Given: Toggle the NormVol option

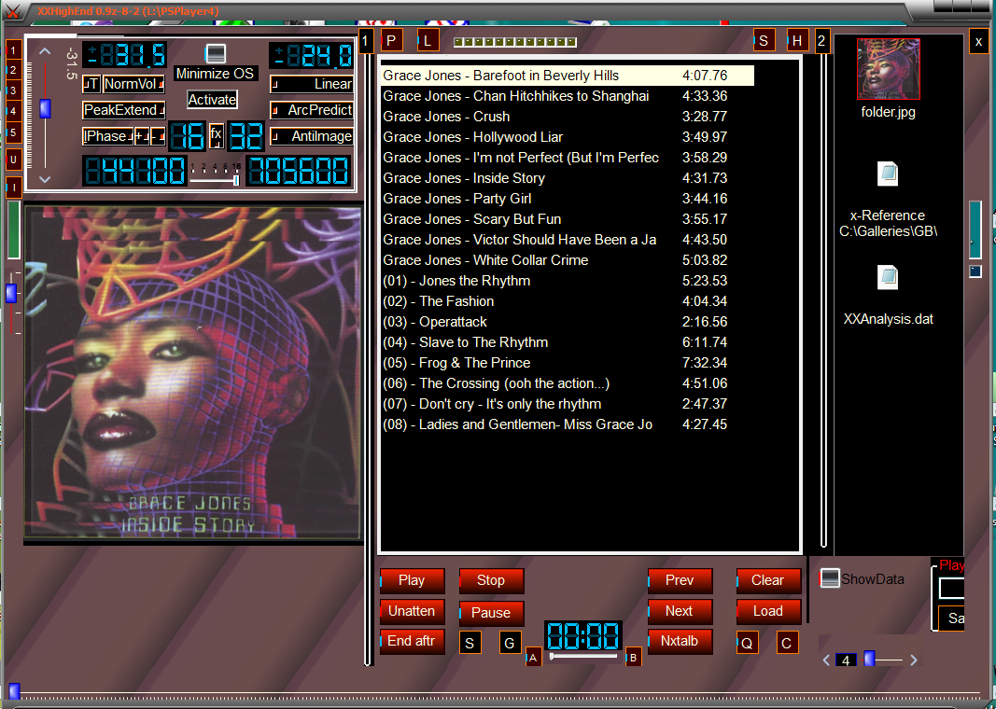Looking at the screenshot, I should point(133,84).
